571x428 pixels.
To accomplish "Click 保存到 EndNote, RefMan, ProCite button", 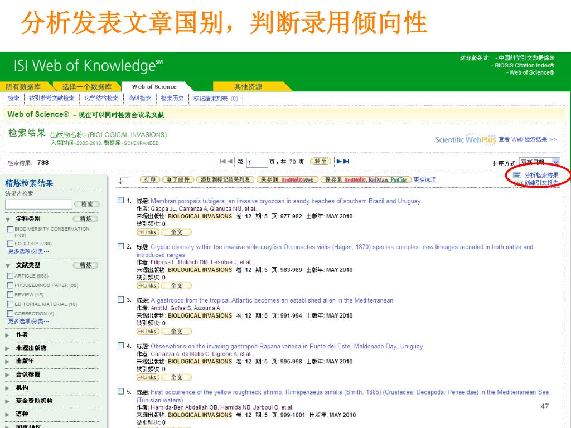I will [x=366, y=180].
